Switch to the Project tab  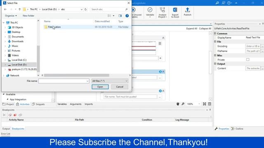point(8,104)
